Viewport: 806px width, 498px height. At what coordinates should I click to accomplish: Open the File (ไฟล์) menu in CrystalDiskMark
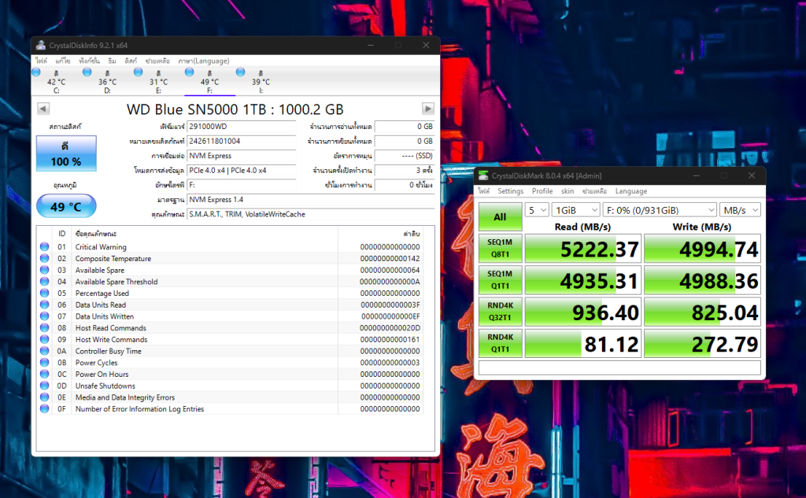pyautogui.click(x=484, y=191)
